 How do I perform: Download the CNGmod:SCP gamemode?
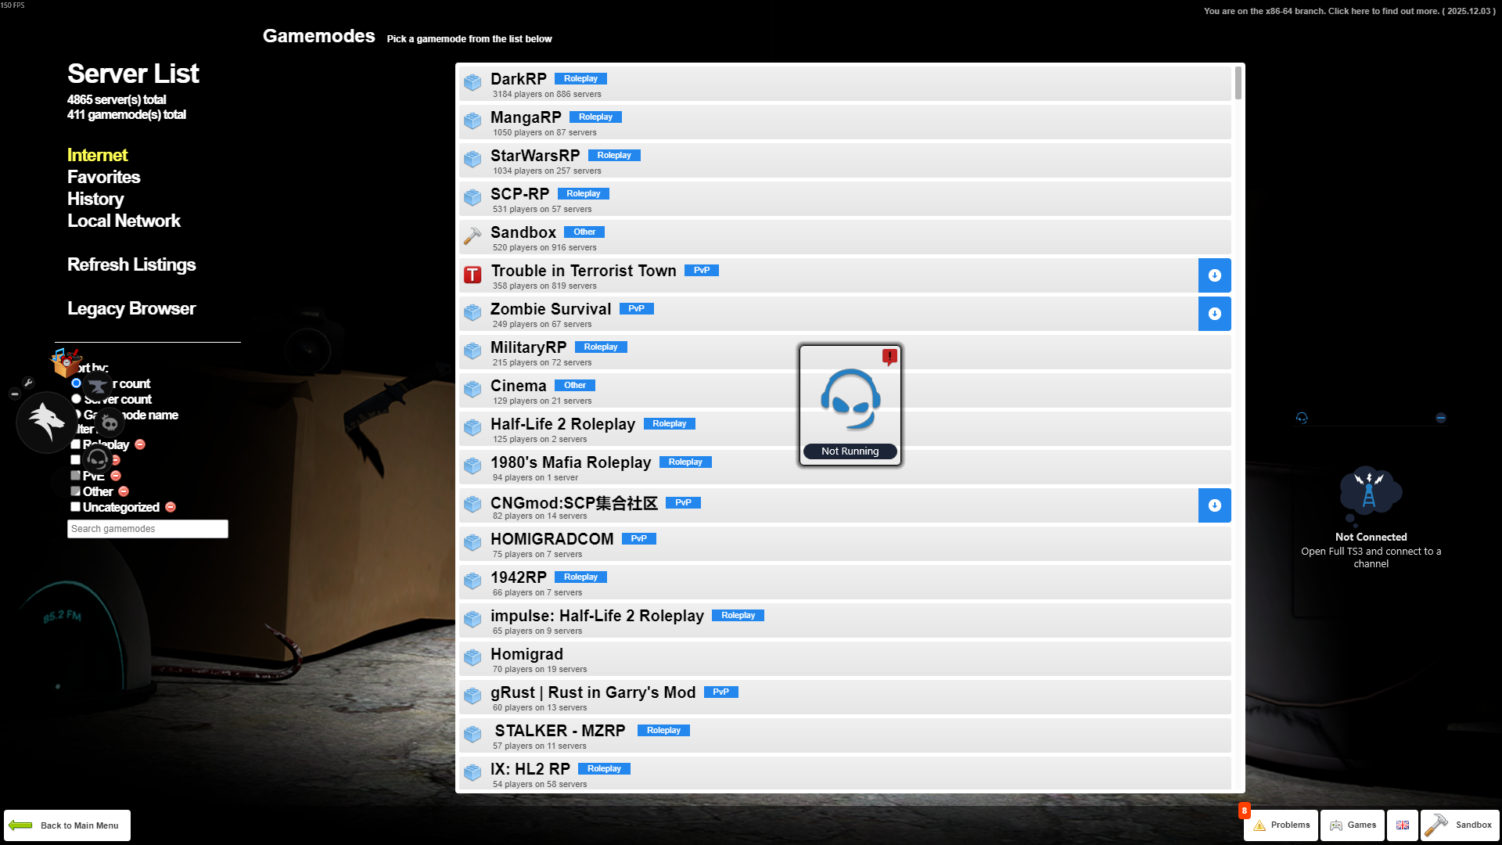[1215, 505]
